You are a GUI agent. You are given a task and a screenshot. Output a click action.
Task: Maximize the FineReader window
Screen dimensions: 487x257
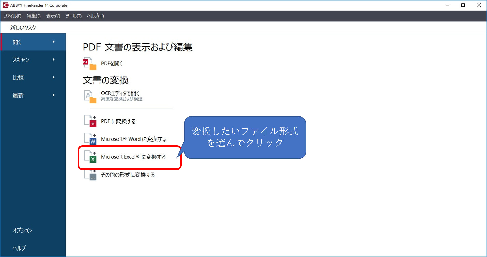(463, 5)
